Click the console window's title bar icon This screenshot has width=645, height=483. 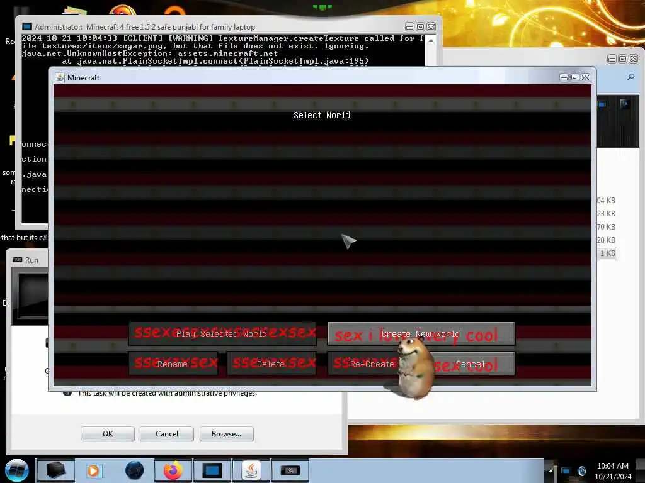[27, 26]
